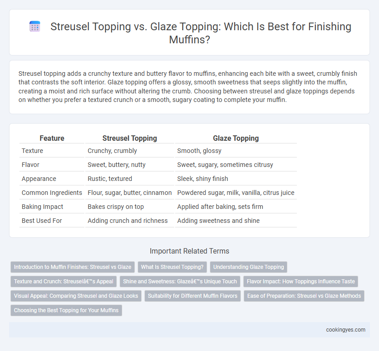Open Suitability for Different Muffin Flavors tag
The height and width of the screenshot is (351, 379).
point(193,296)
